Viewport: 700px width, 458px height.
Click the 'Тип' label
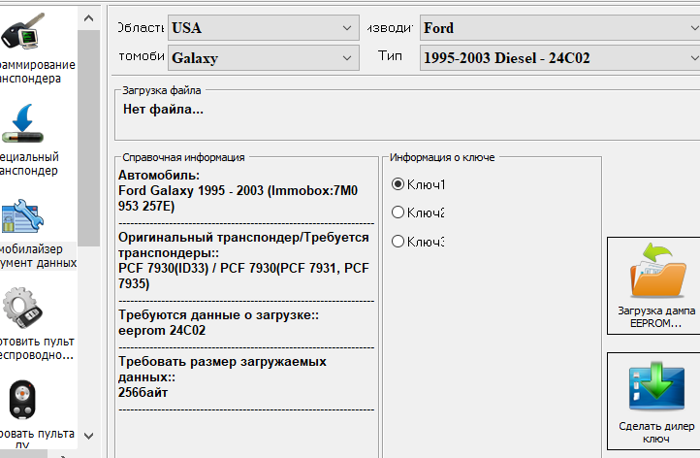pyautogui.click(x=390, y=56)
